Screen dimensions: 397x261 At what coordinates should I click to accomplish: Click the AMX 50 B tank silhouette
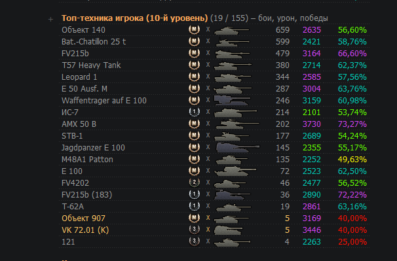237,124
